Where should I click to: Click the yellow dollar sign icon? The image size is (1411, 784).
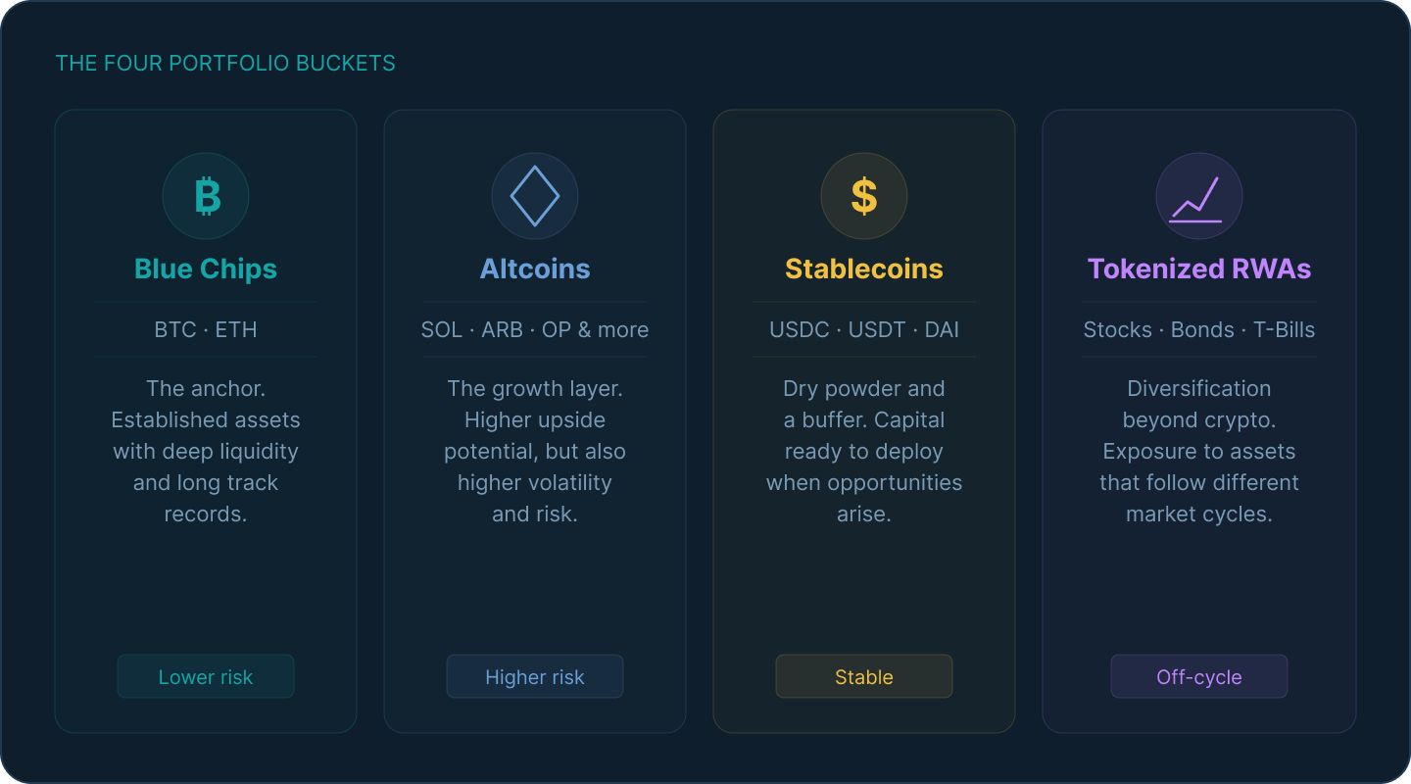[864, 196]
